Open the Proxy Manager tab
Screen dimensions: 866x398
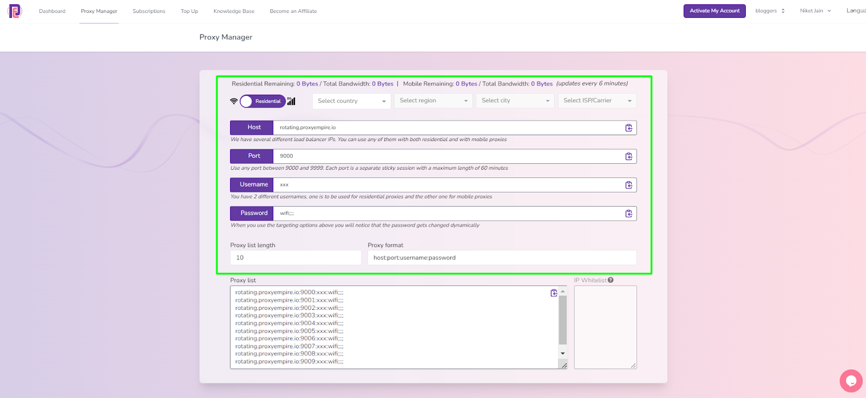pyautogui.click(x=99, y=11)
